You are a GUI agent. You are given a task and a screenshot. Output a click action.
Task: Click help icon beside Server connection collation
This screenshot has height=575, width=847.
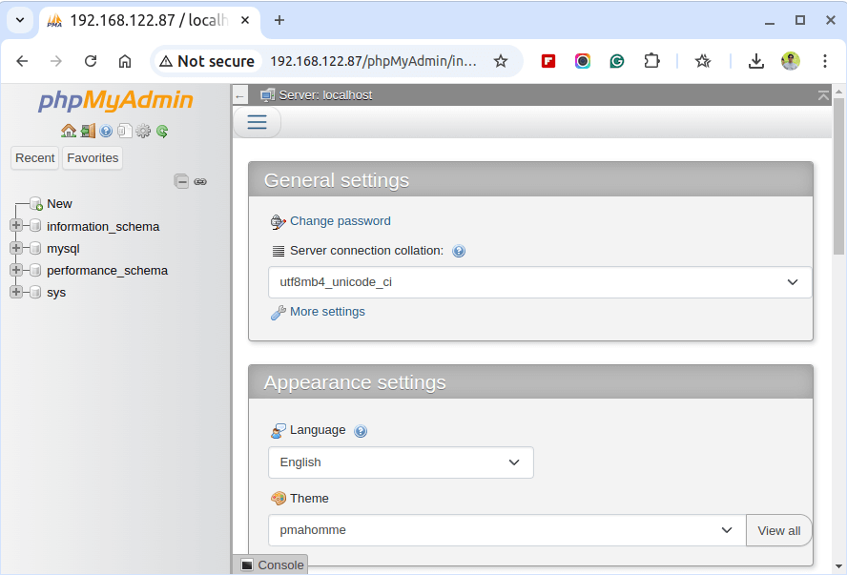tap(459, 251)
